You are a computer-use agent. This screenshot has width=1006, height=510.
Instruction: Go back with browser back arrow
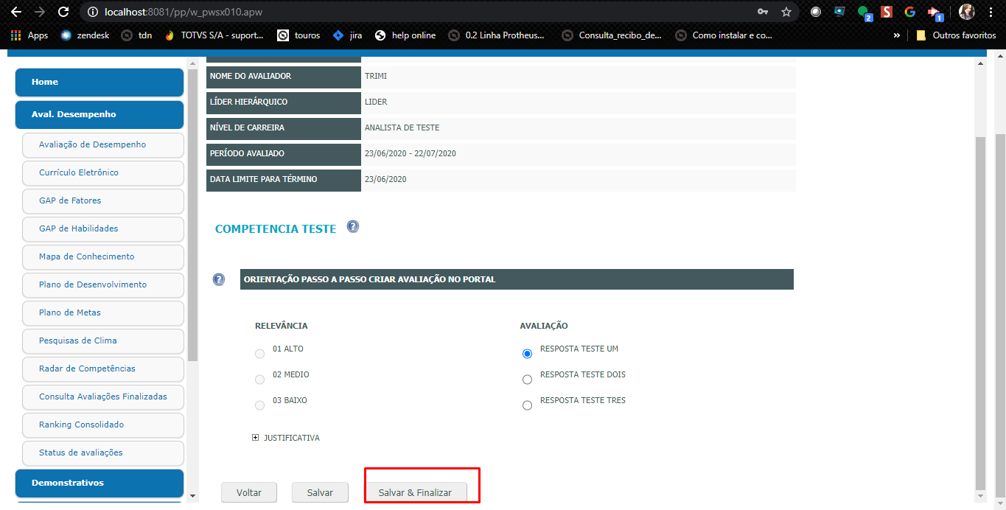(x=16, y=12)
